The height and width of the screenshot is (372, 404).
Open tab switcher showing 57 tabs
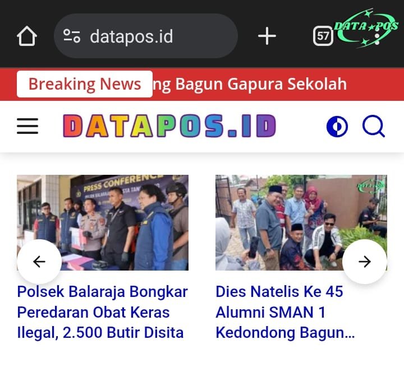[x=323, y=36]
